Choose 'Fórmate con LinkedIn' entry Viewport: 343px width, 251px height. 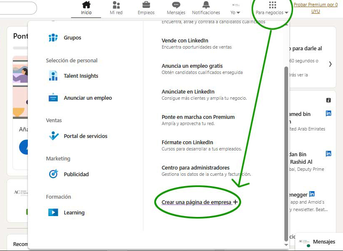[x=187, y=143]
